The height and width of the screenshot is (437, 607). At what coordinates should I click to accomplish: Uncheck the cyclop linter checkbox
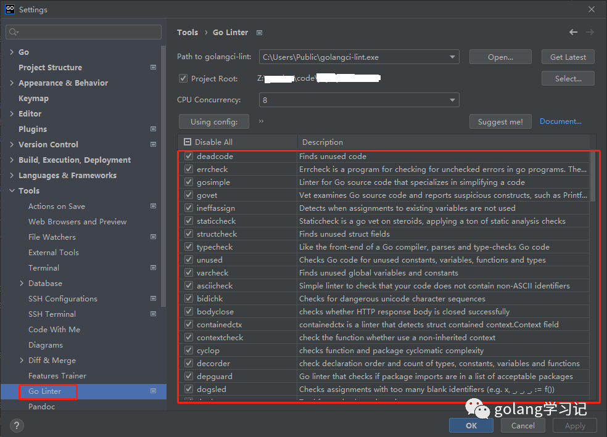(189, 350)
